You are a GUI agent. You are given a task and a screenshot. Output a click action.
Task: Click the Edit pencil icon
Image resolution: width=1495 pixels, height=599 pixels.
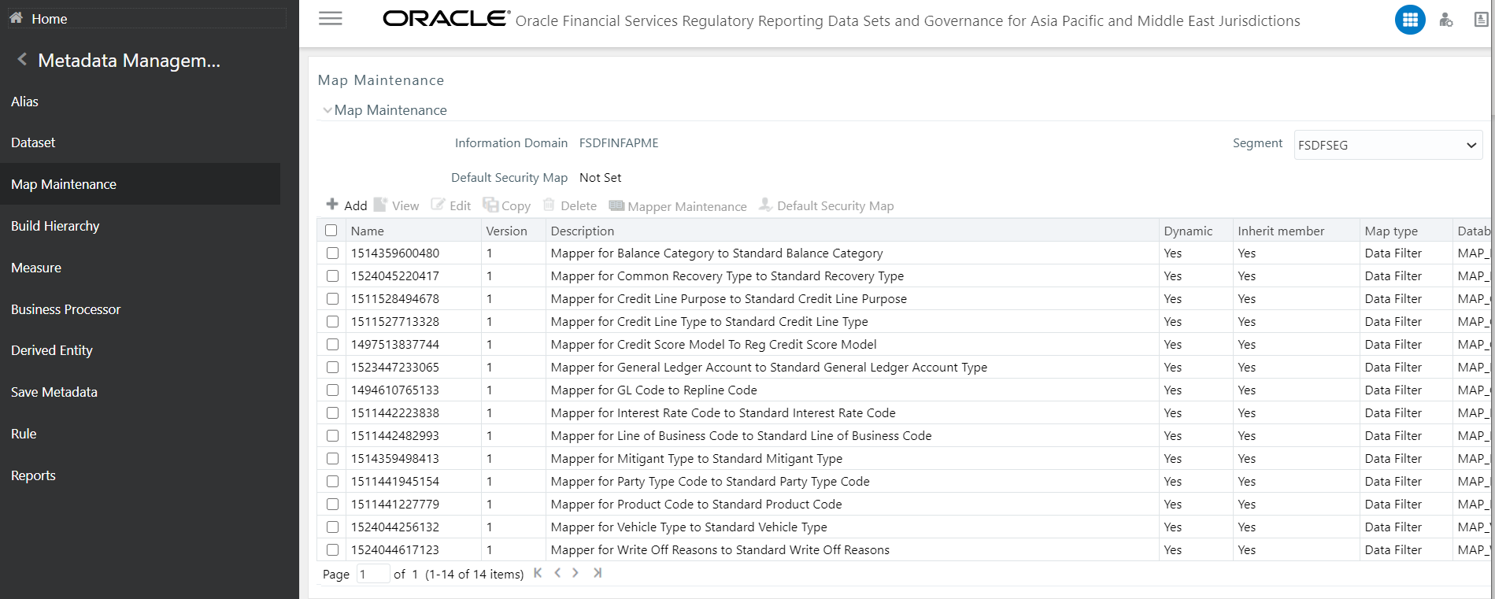tap(438, 205)
